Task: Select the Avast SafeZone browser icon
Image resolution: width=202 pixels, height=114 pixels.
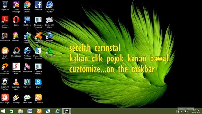Action: [5, 53]
